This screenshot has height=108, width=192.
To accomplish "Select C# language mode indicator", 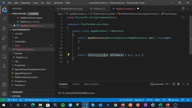I will 164,100.
